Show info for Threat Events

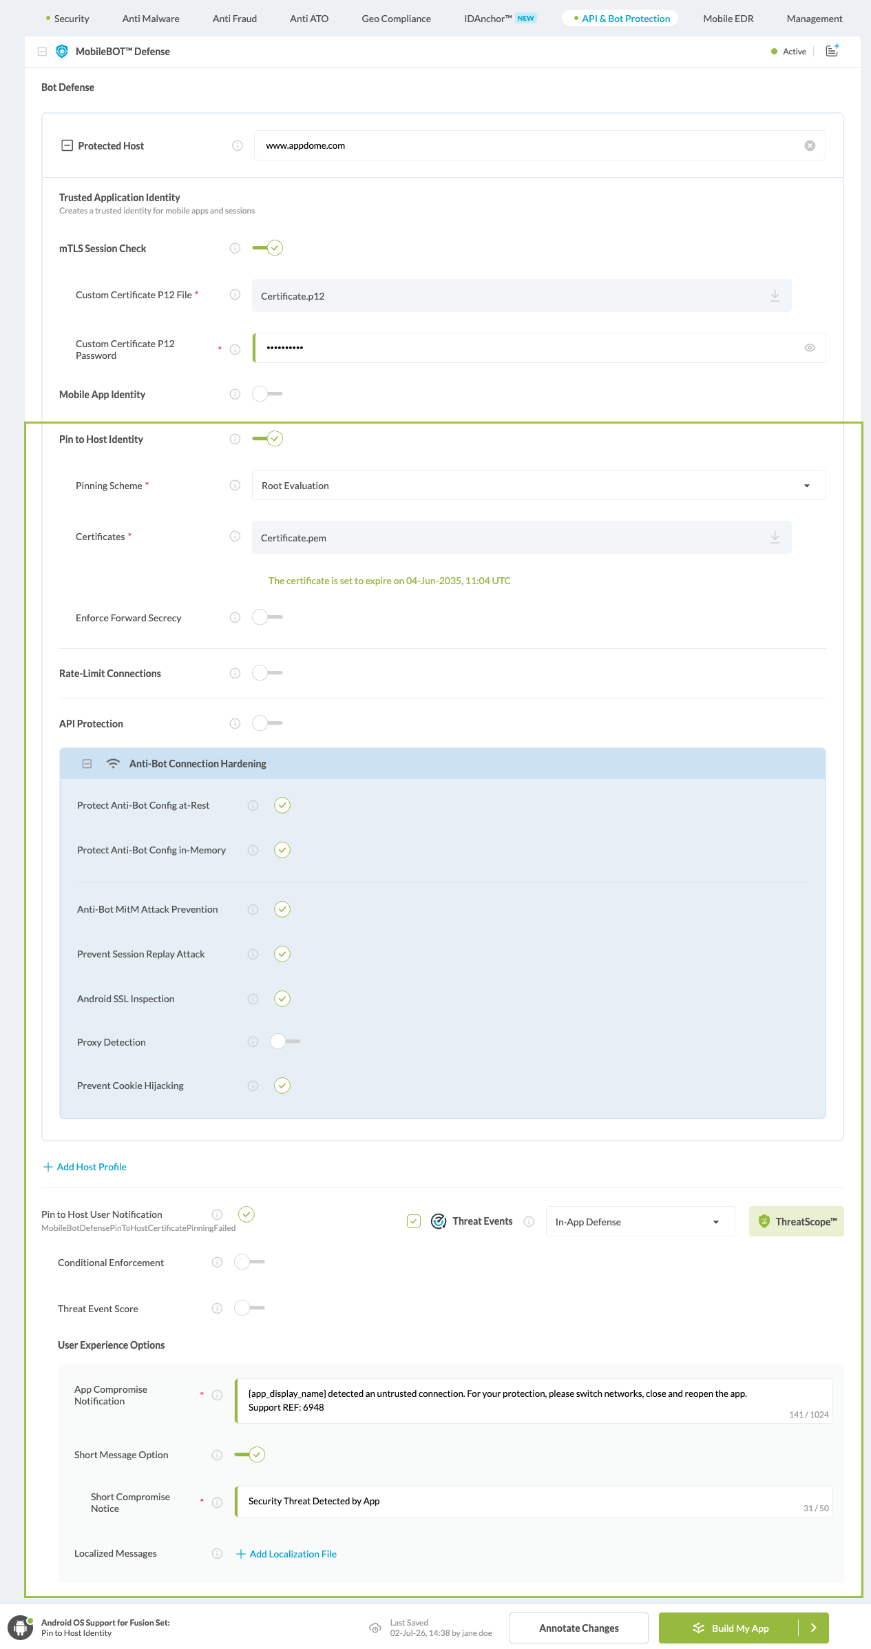click(529, 1221)
